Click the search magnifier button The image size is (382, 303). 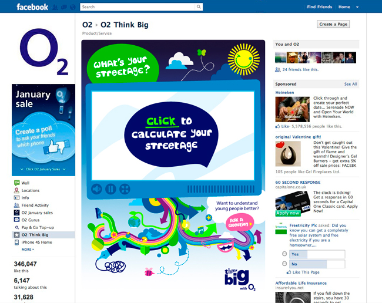199,7
